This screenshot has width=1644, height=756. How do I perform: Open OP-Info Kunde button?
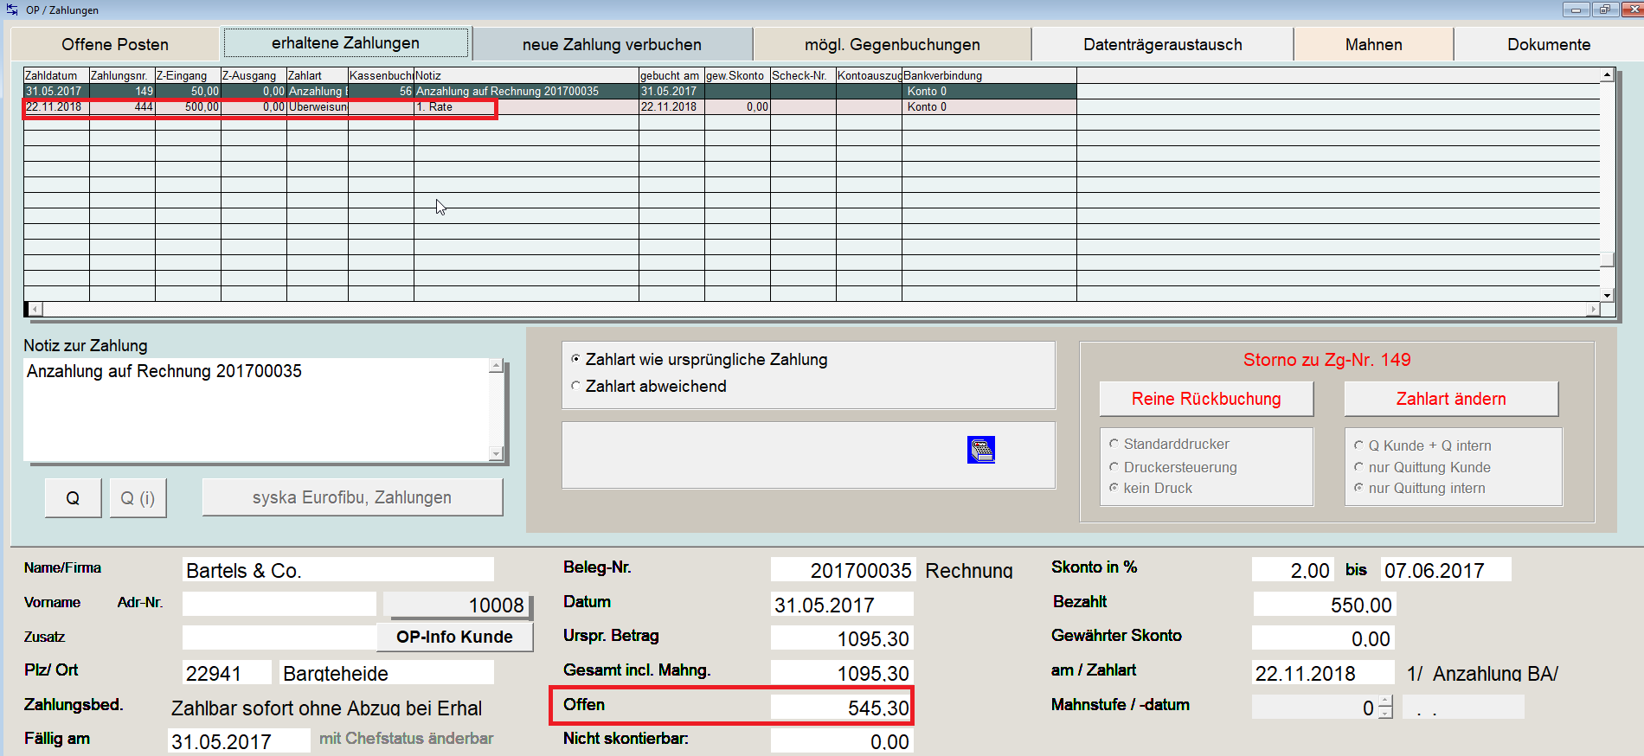click(x=454, y=637)
